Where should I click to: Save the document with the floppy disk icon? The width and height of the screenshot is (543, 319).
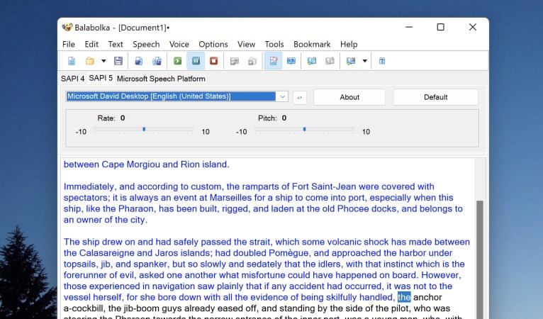point(118,61)
